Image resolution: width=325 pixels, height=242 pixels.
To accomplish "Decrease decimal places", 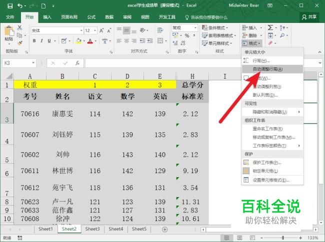I will [x=183, y=43].
